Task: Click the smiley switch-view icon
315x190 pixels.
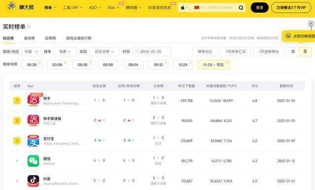Action: 288,36
